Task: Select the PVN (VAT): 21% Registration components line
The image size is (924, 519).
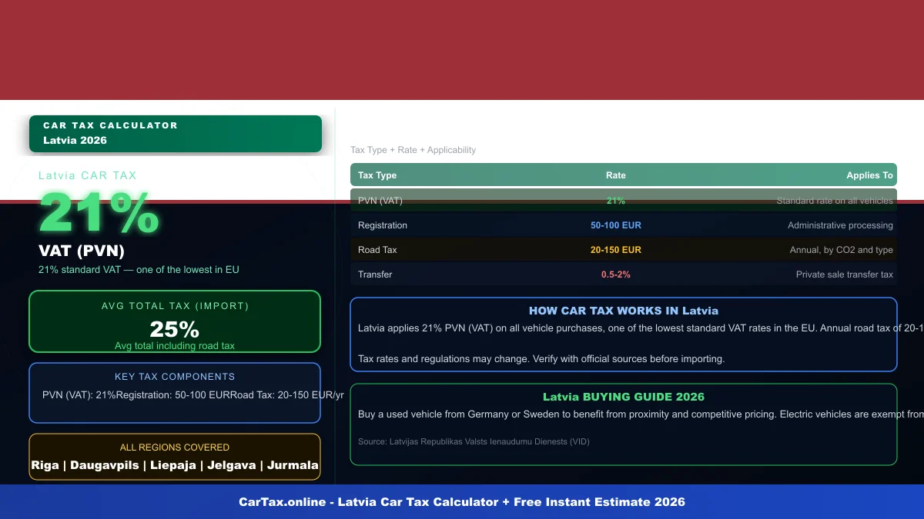Action: [x=193, y=395]
